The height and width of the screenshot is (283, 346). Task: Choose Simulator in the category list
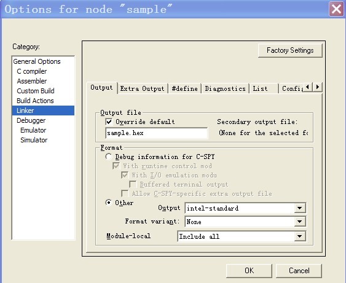[34, 140]
